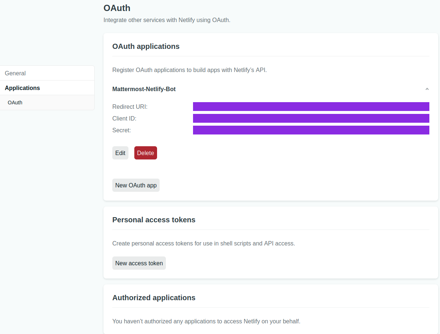
Task: Click the 'Redirect URI:' label
Action: (x=130, y=107)
